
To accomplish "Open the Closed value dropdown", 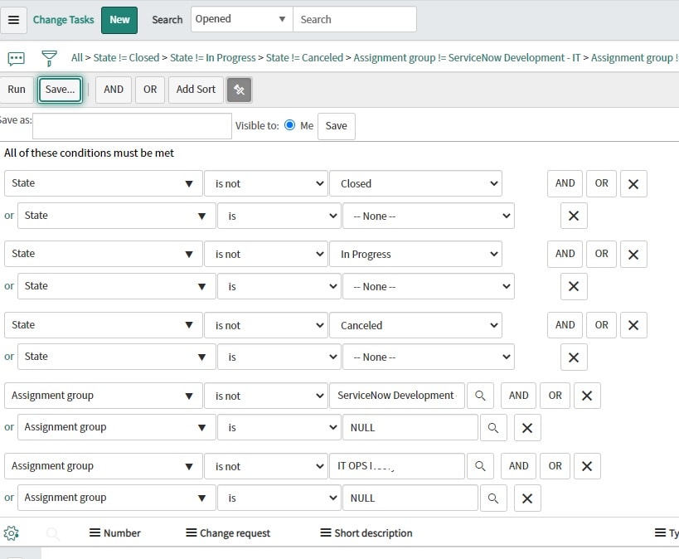I will click(415, 184).
